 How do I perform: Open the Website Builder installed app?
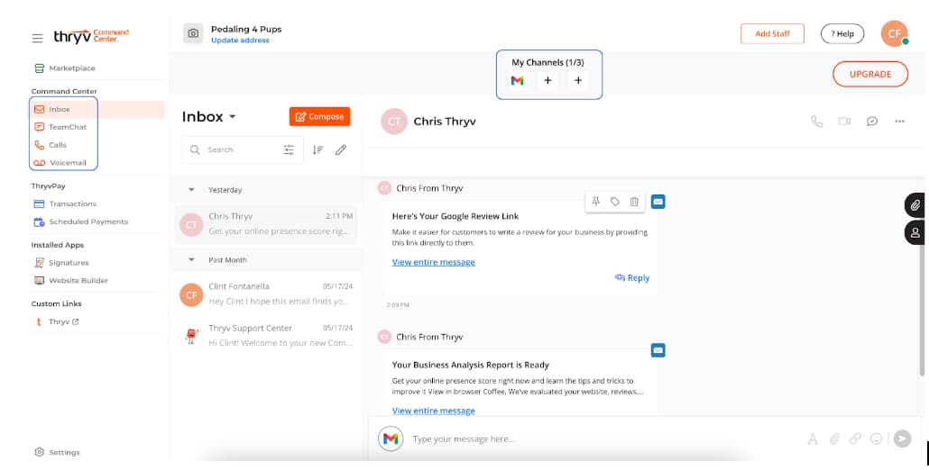click(x=71, y=281)
